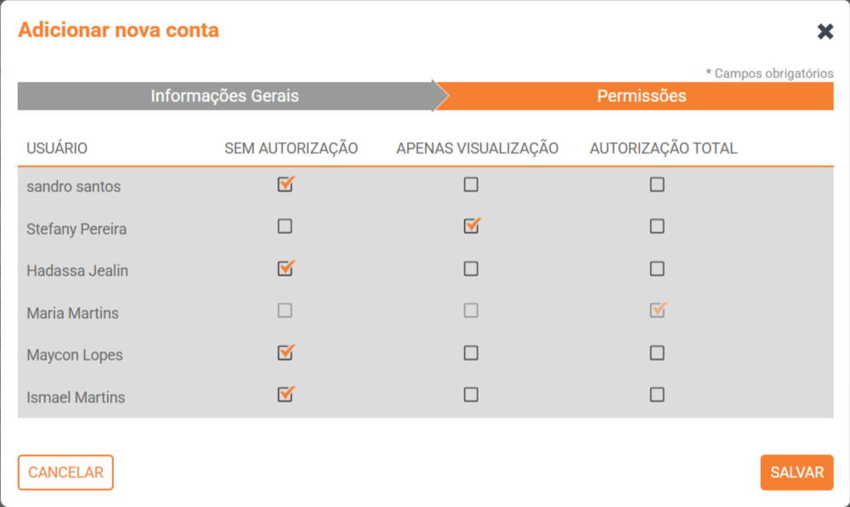Grant Autorização Total to Stefany Pereira
The image size is (850, 507).
pos(657,226)
